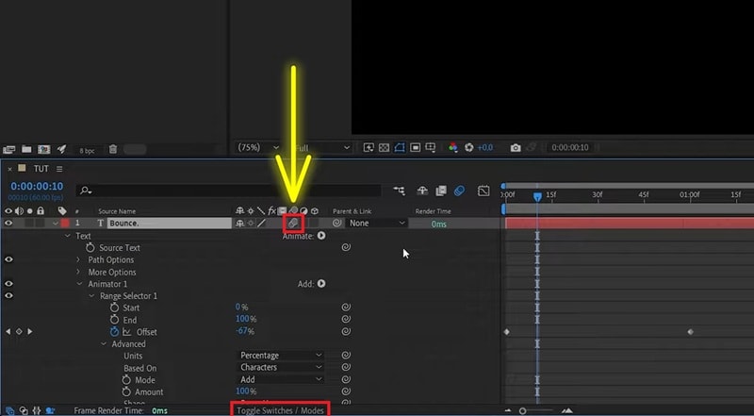Collapse the Advanced group
This screenshot has height=416, width=754.
104,344
